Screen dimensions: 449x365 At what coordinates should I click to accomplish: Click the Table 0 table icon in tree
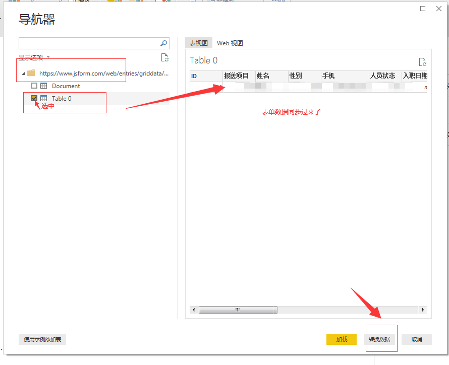coord(44,99)
